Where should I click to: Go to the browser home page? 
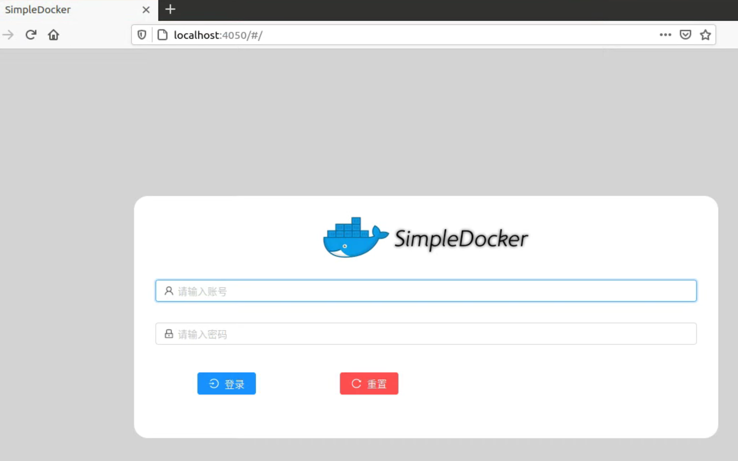coord(54,35)
